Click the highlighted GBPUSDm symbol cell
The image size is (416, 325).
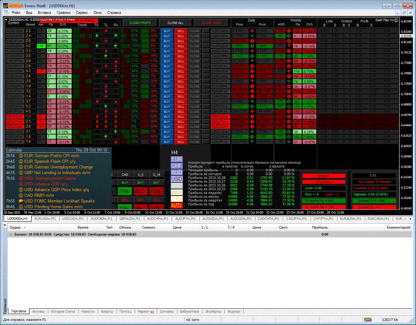[15, 117]
